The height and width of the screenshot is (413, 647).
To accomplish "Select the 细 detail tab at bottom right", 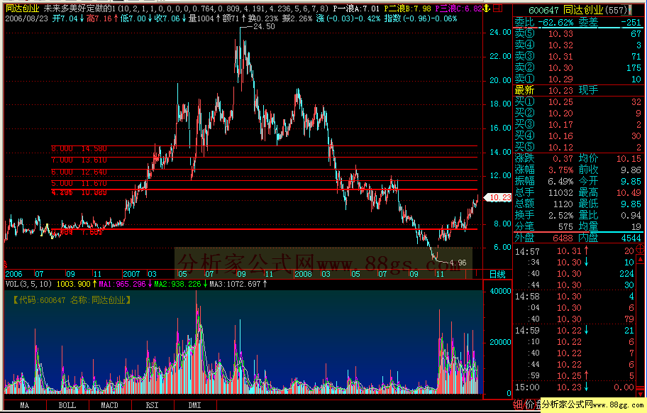I will pos(519,404).
